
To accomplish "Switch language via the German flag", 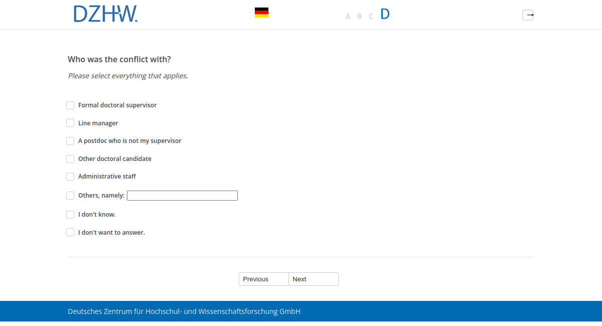I will (x=261, y=13).
